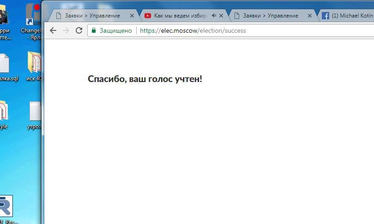Open the Changelog shortcut on the desktop
The image size is (374, 224).
(x=32, y=18)
